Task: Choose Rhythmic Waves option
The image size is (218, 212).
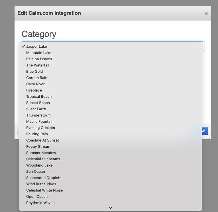Action: pyautogui.click(x=111, y=203)
